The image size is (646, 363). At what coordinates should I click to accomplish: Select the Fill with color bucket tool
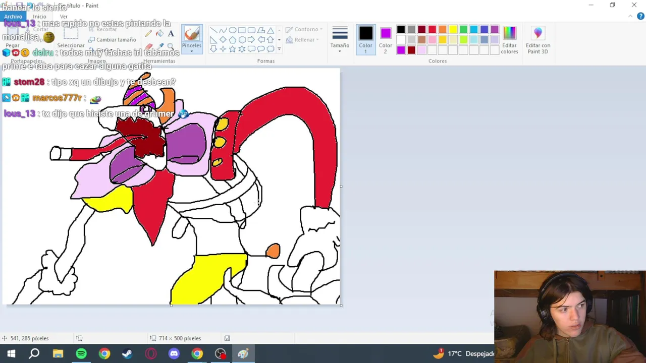(159, 34)
